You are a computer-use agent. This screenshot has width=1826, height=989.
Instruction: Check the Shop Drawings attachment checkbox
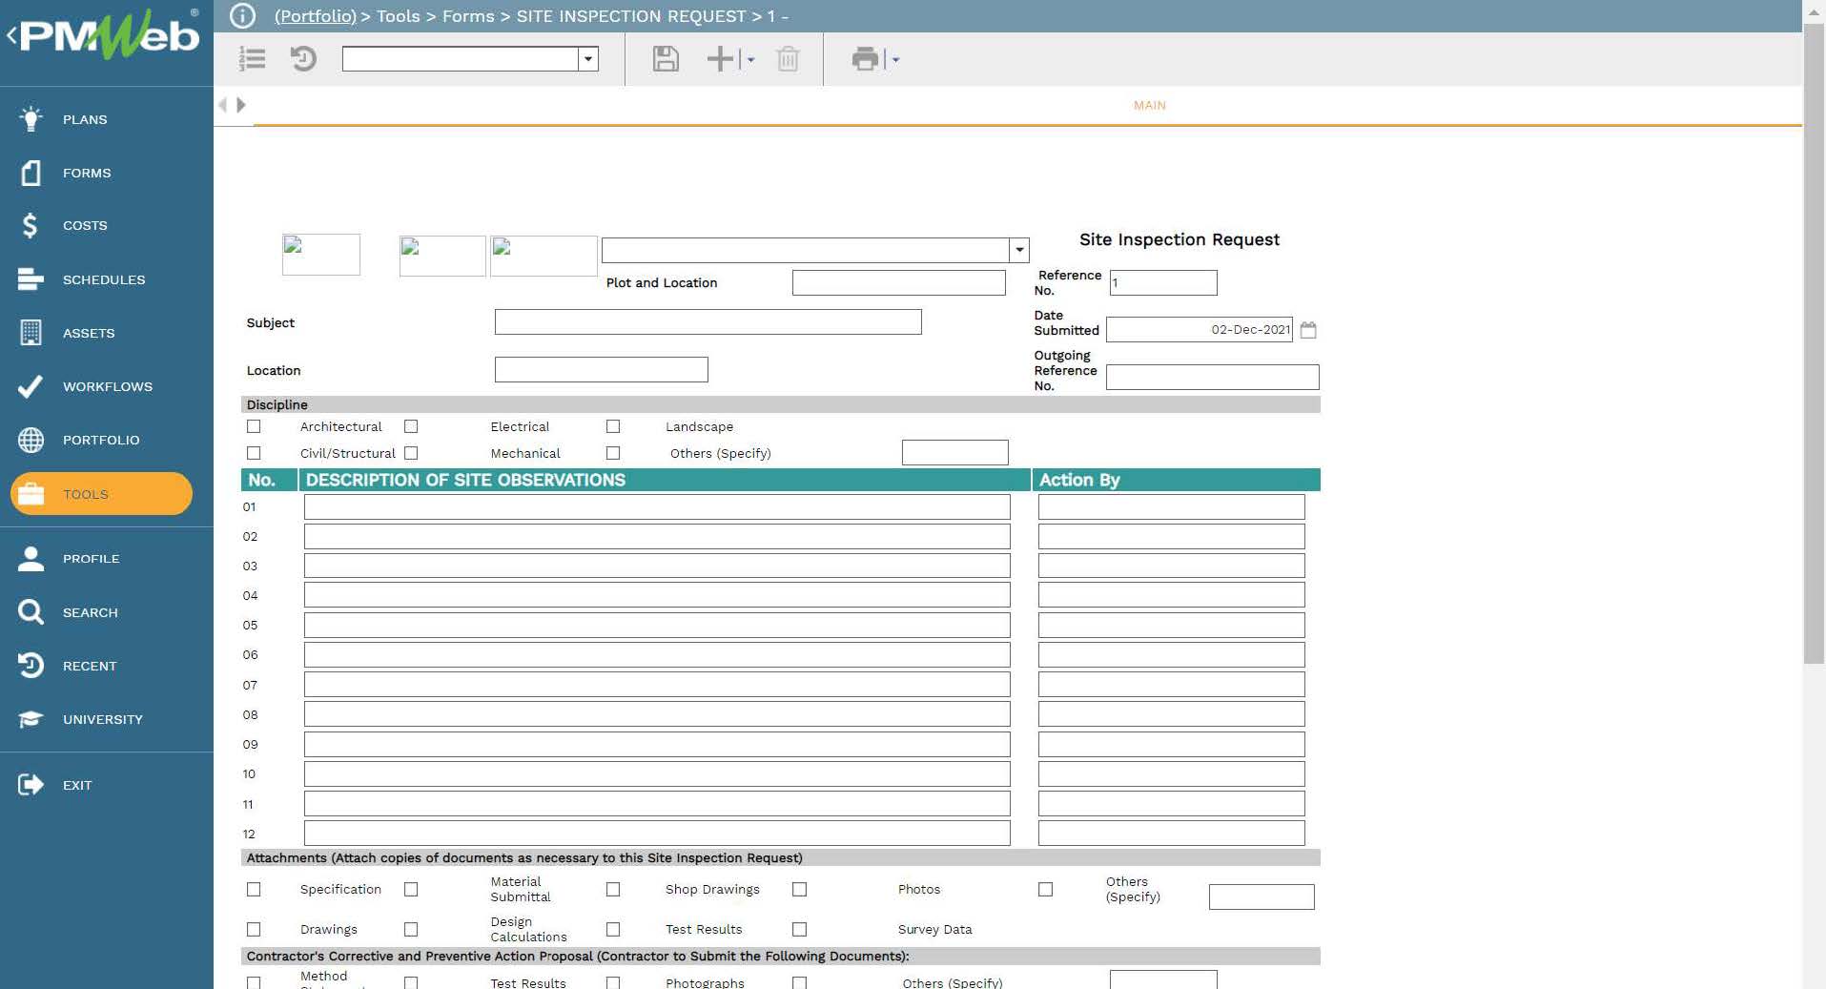pos(613,889)
